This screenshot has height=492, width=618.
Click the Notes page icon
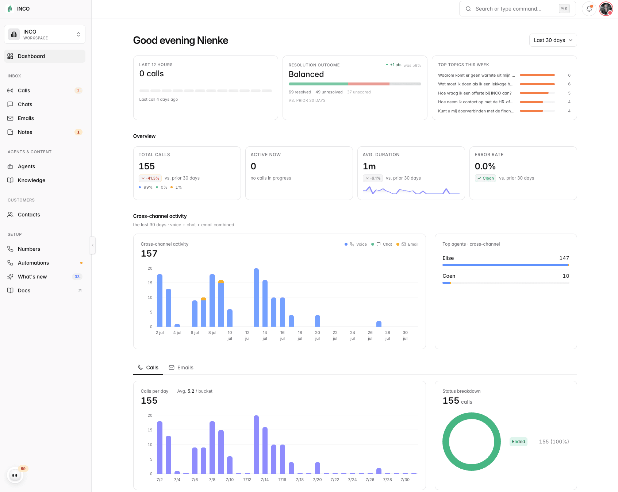tap(10, 132)
